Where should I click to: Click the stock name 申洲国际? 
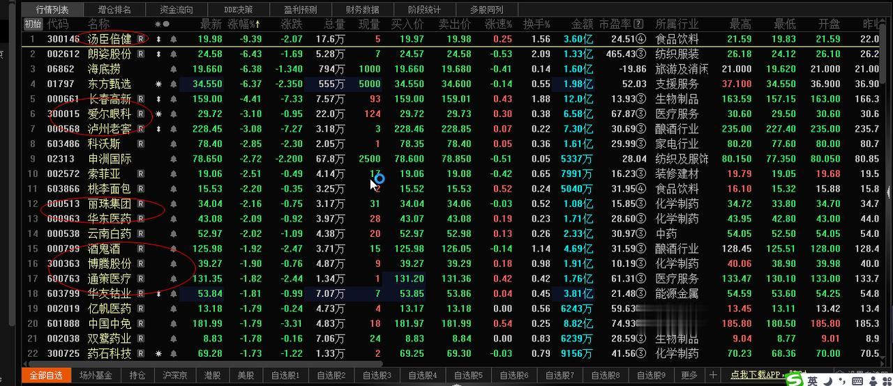pos(110,159)
